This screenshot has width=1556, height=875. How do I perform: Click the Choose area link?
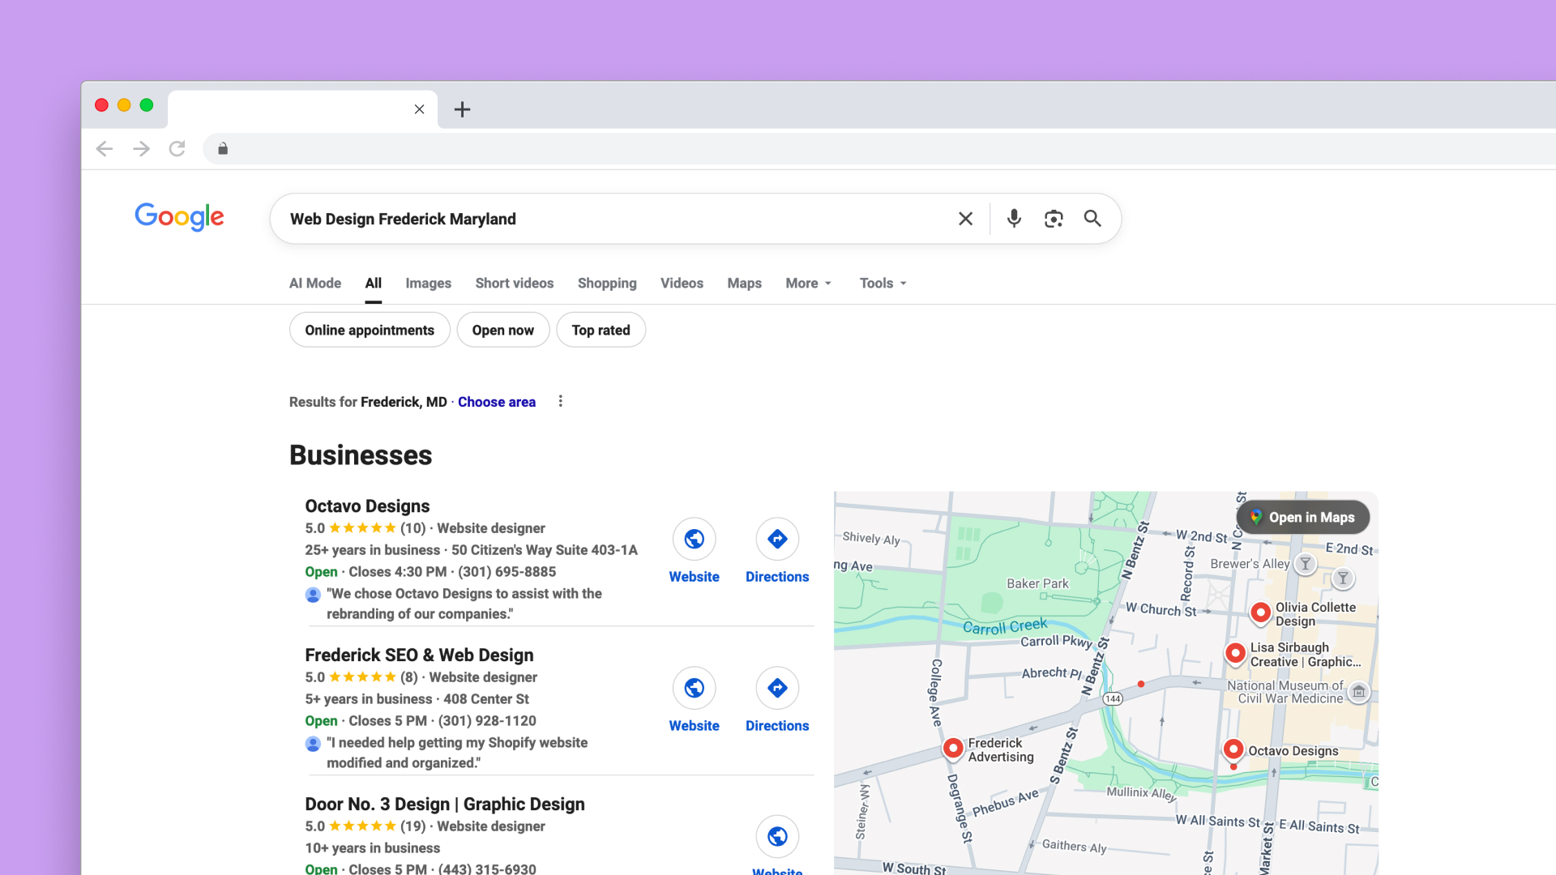point(496,402)
